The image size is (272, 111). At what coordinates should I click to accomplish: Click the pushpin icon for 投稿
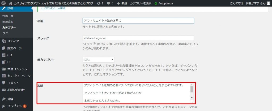4,8
